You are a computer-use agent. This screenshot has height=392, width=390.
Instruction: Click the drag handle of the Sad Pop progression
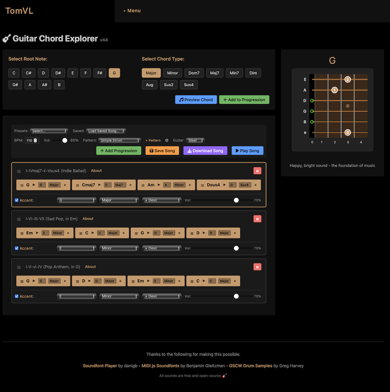point(19,219)
